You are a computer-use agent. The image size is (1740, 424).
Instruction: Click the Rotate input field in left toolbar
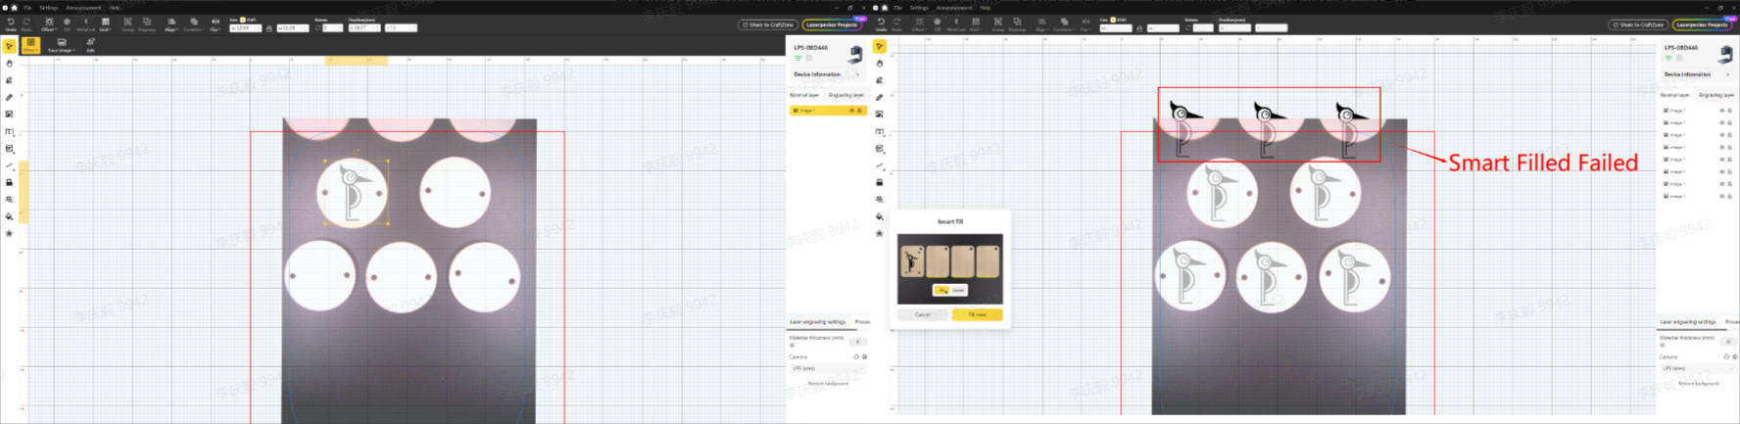[x=332, y=28]
